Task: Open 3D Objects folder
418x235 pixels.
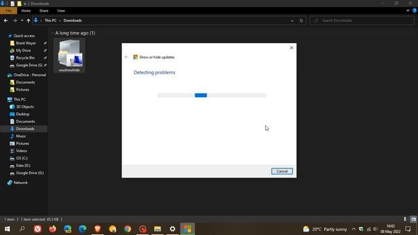Action: (x=25, y=107)
